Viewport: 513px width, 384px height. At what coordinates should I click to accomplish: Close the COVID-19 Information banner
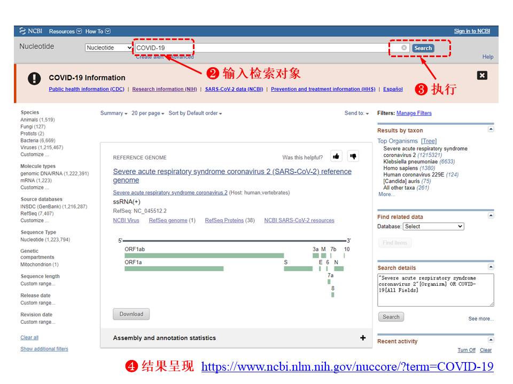pos(481,76)
